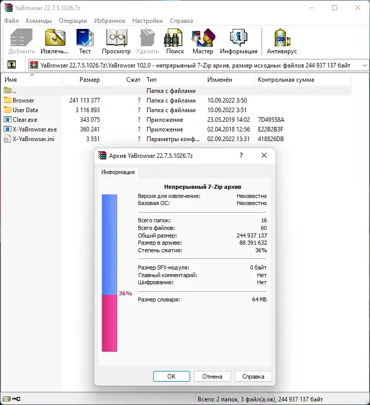Image resolution: width=370 pixels, height=405 pixels.
Task: Click the drive icon in status bar
Action: coord(6,399)
